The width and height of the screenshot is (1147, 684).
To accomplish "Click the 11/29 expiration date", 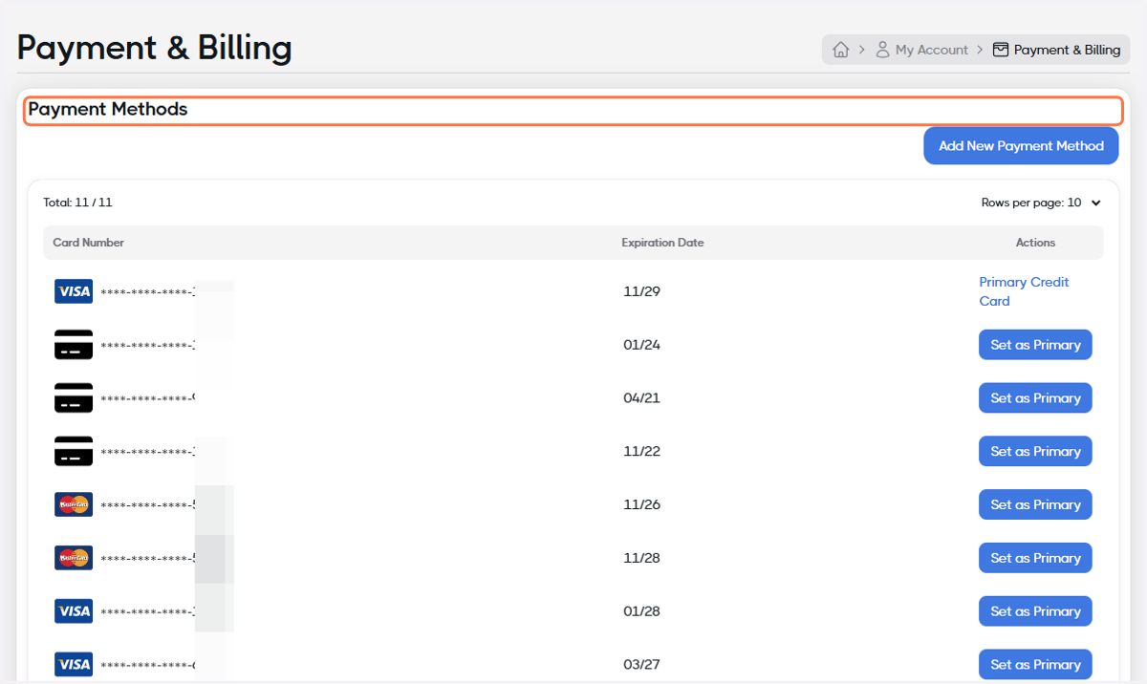I will 641,291.
